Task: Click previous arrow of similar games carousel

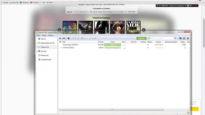Action: pos(59,30)
